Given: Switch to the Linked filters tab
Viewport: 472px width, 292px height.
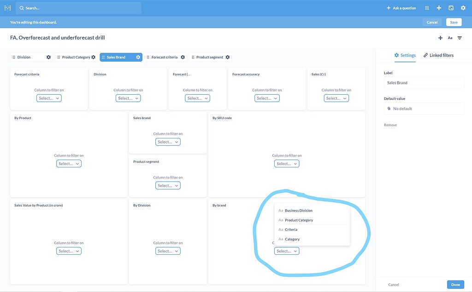Looking at the screenshot, I should coord(439,55).
